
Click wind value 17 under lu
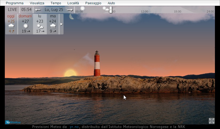38,31
